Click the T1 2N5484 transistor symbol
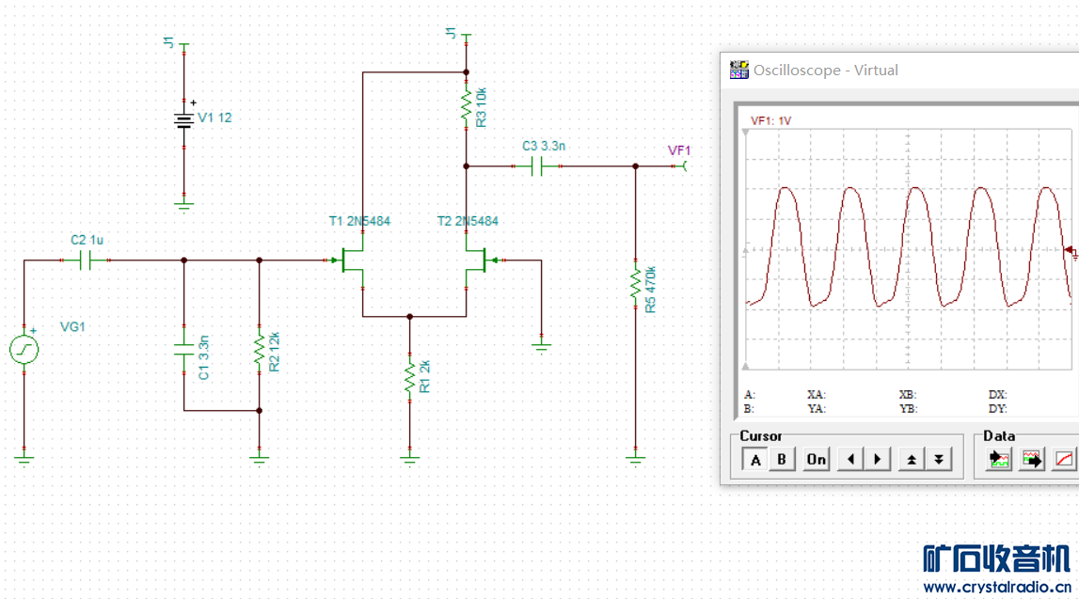 tap(353, 260)
